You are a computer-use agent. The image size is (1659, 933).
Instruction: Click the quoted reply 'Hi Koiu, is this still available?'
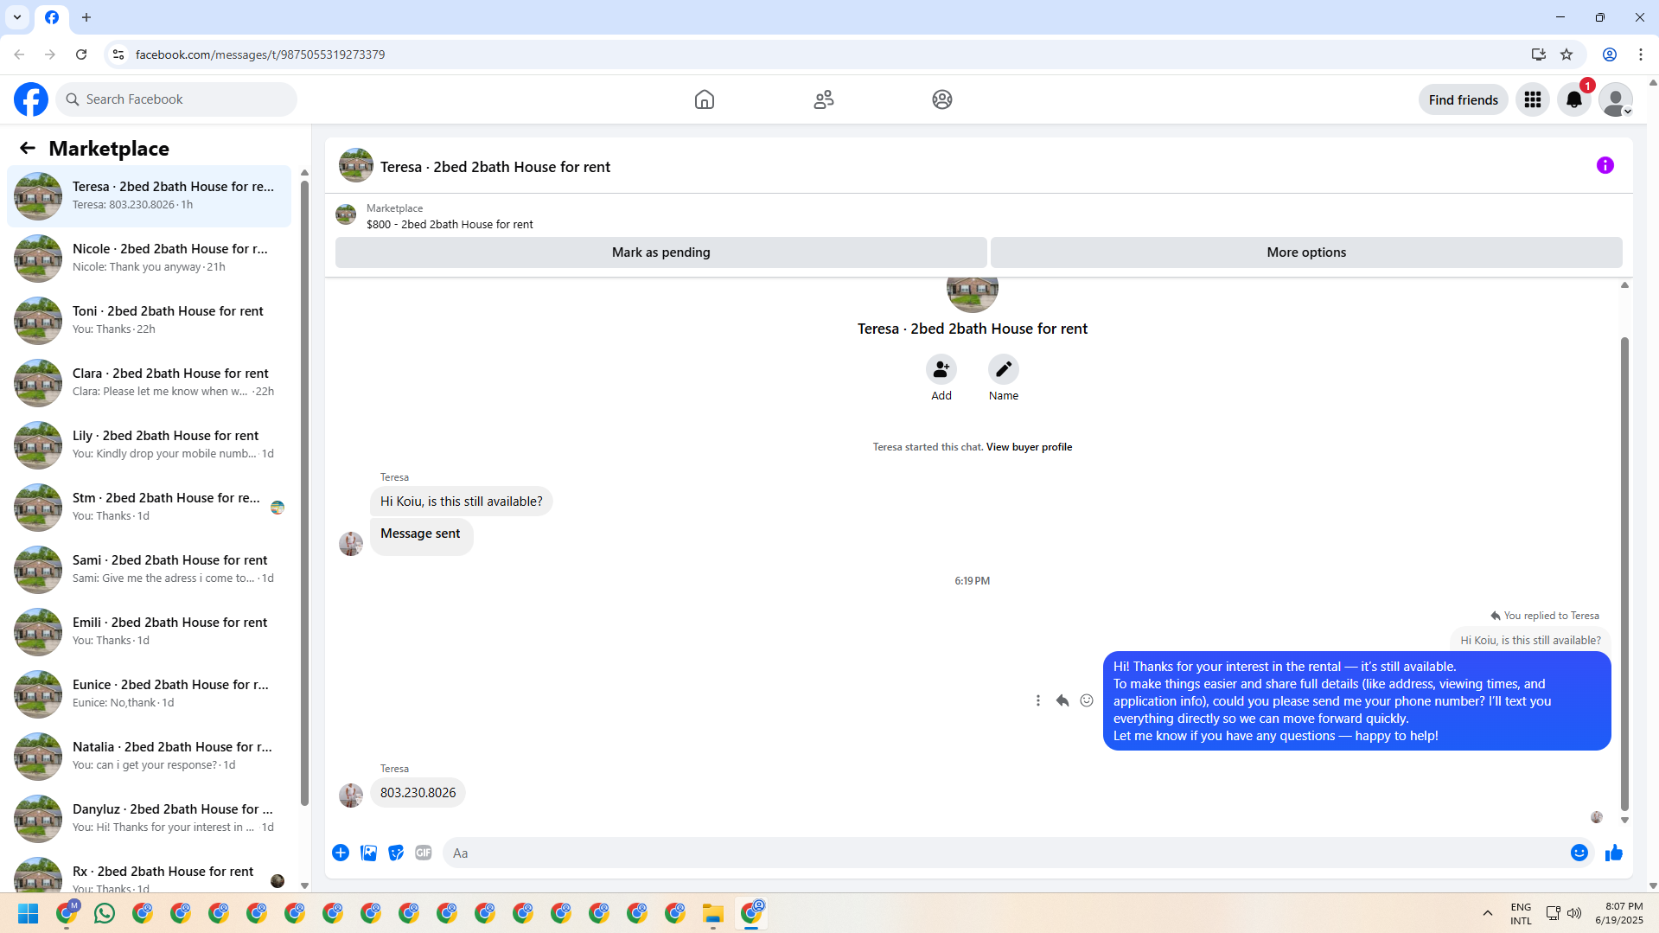pos(1530,641)
